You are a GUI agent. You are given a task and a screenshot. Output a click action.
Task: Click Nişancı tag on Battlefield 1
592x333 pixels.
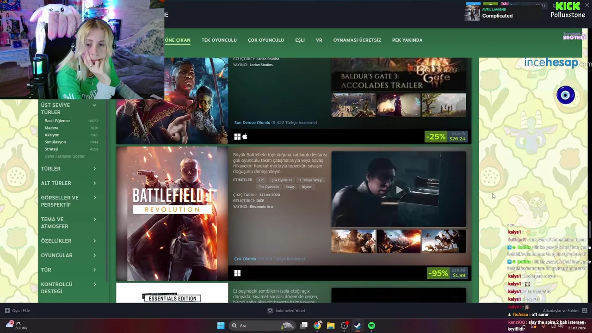tap(307, 187)
